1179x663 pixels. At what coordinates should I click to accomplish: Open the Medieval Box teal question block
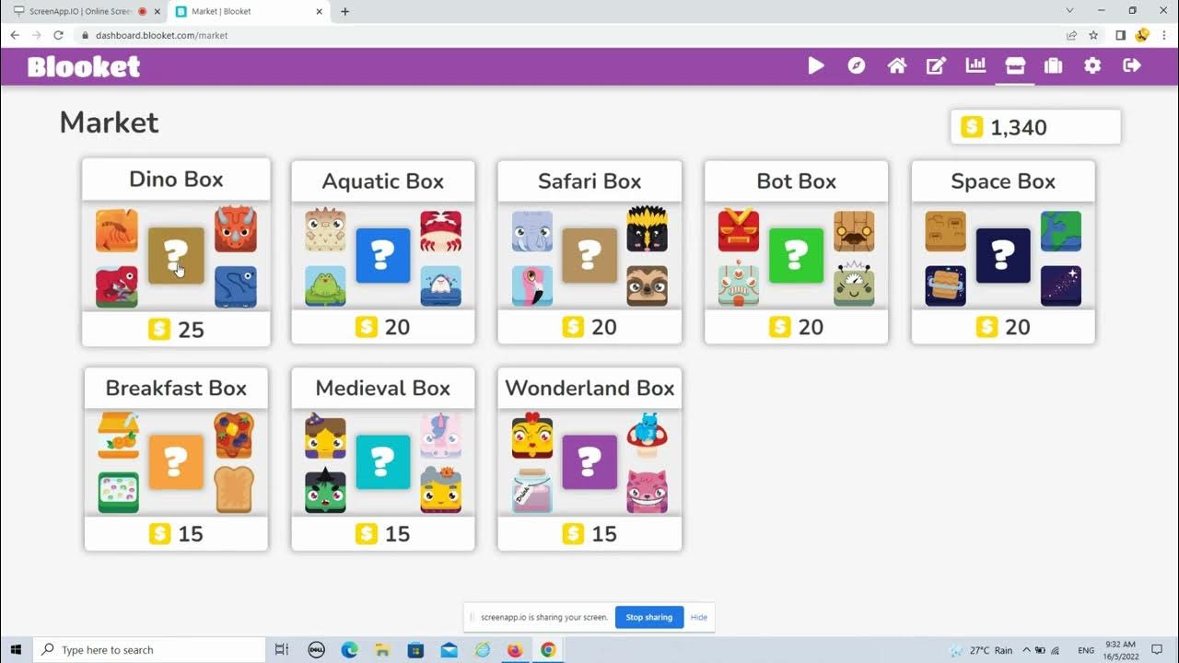[x=383, y=462]
